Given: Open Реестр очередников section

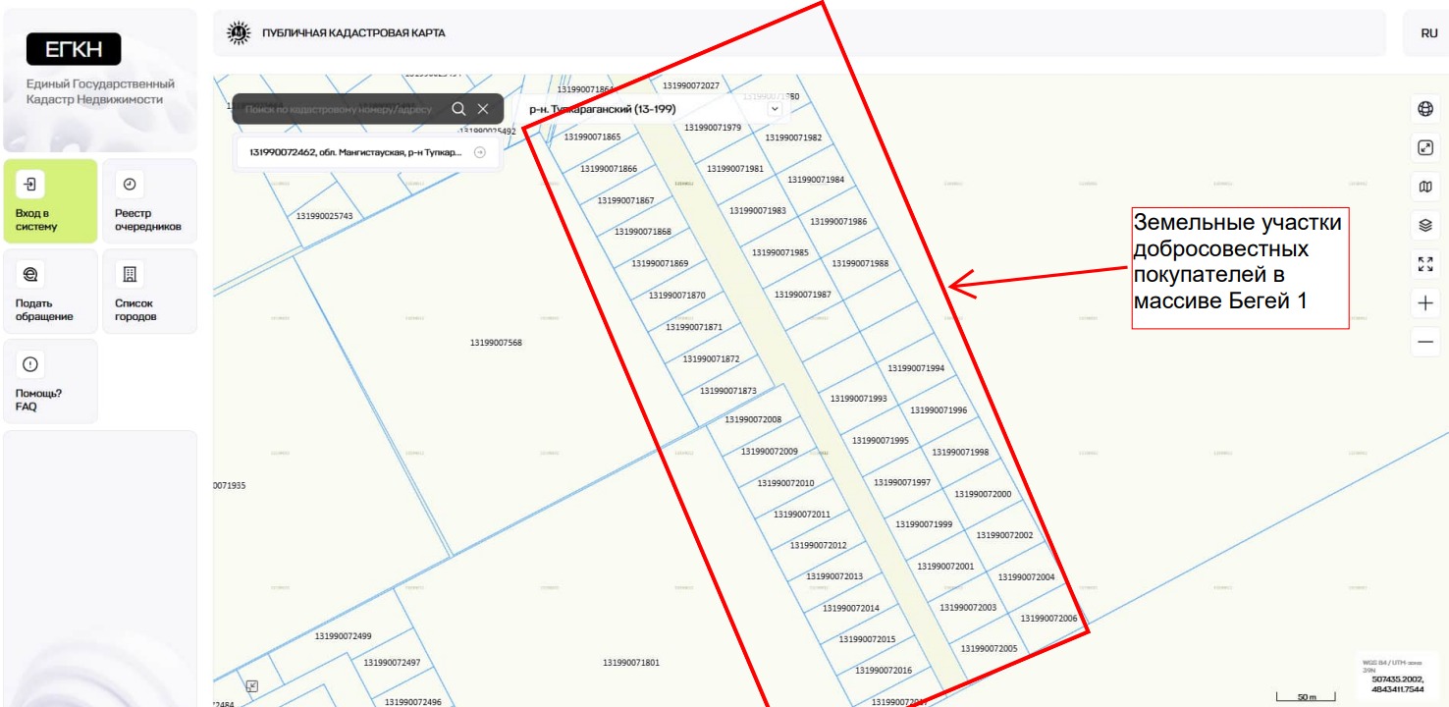Looking at the screenshot, I should coord(149,201).
